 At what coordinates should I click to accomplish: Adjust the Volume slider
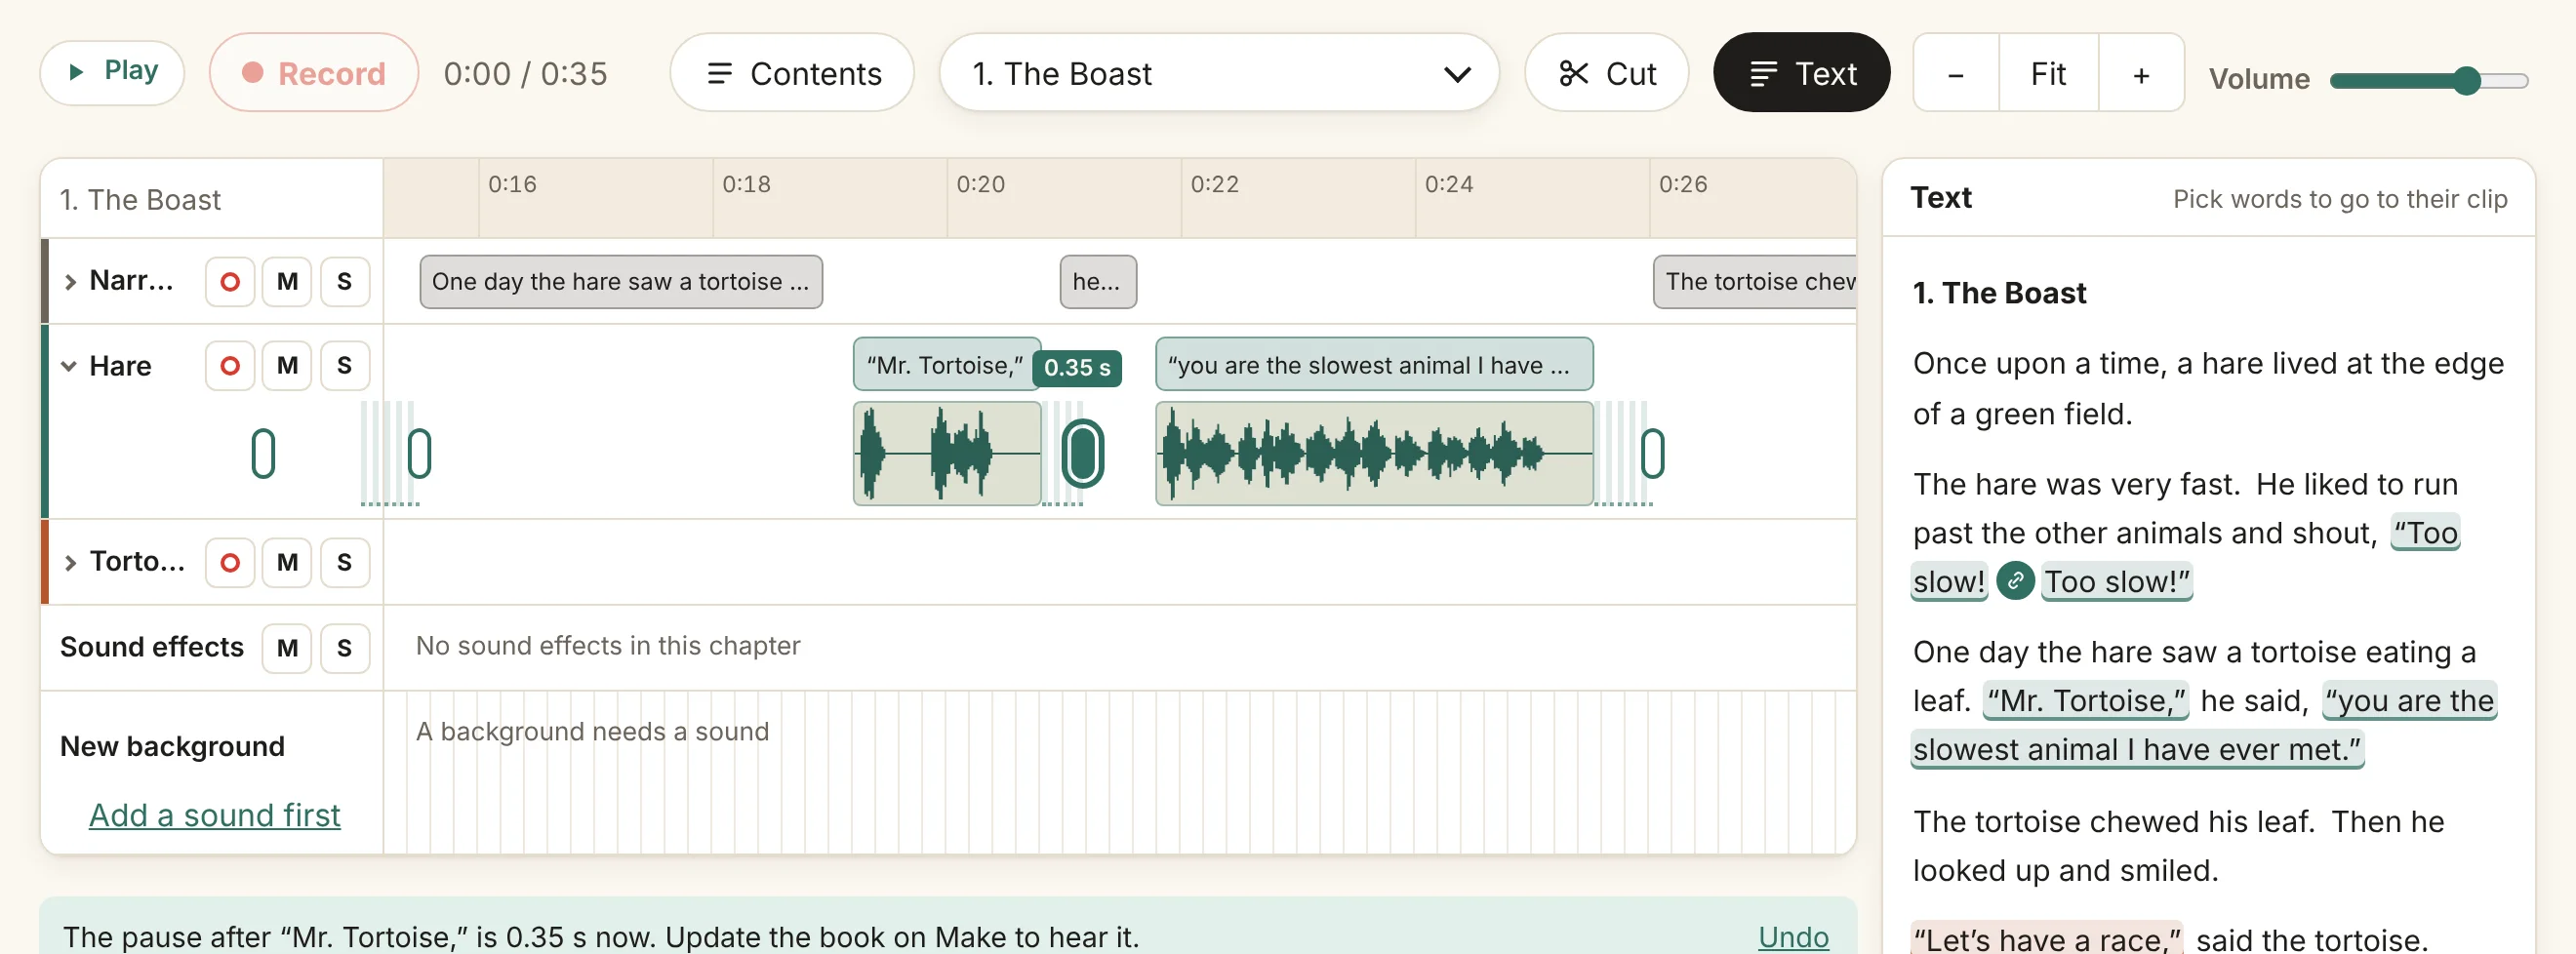point(2428,80)
